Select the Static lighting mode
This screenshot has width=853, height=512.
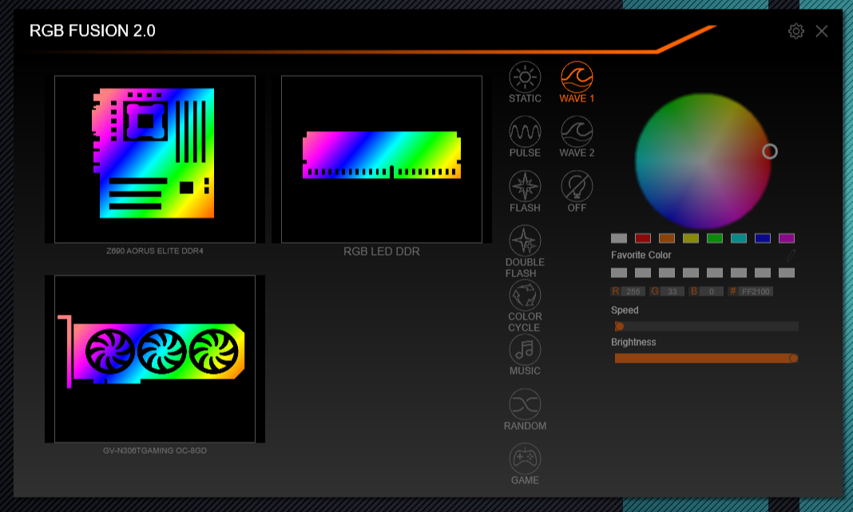525,82
